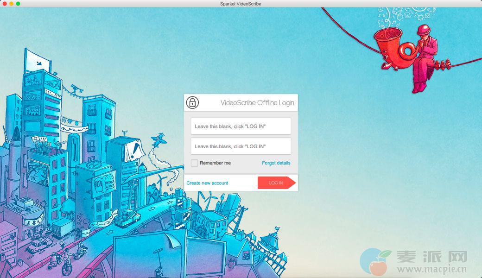Click the red horn character on rope

391,49
